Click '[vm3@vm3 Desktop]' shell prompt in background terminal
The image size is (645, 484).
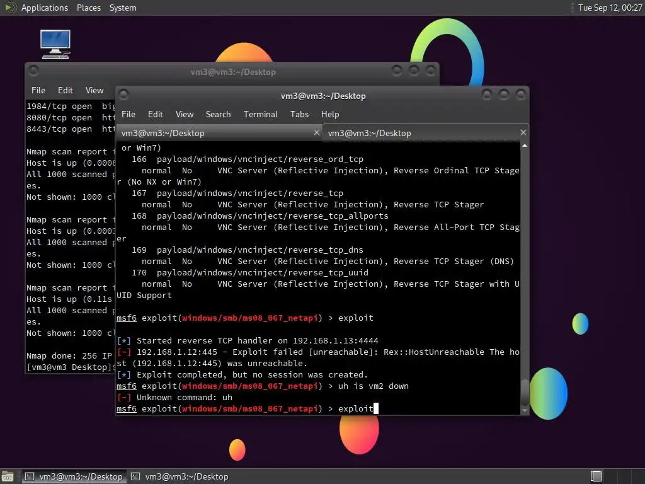[x=70, y=367]
